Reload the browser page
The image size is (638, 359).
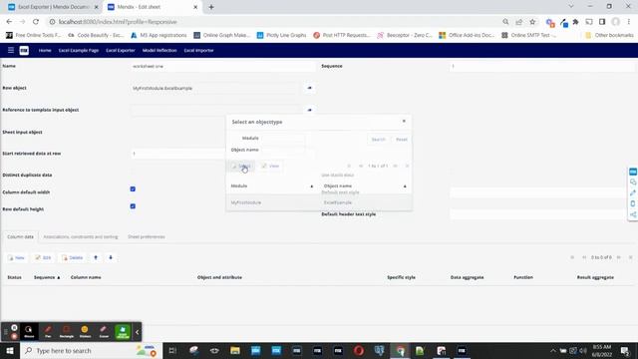click(36, 22)
